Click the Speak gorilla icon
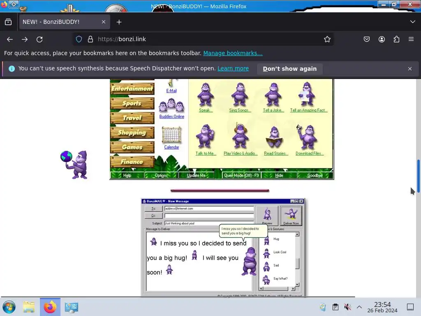Viewport: 421px width, 316px height. coord(206,95)
